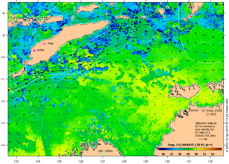Click the longitude axis label '123'
The width and height of the screenshot is (229, 164).
pos(16,161)
